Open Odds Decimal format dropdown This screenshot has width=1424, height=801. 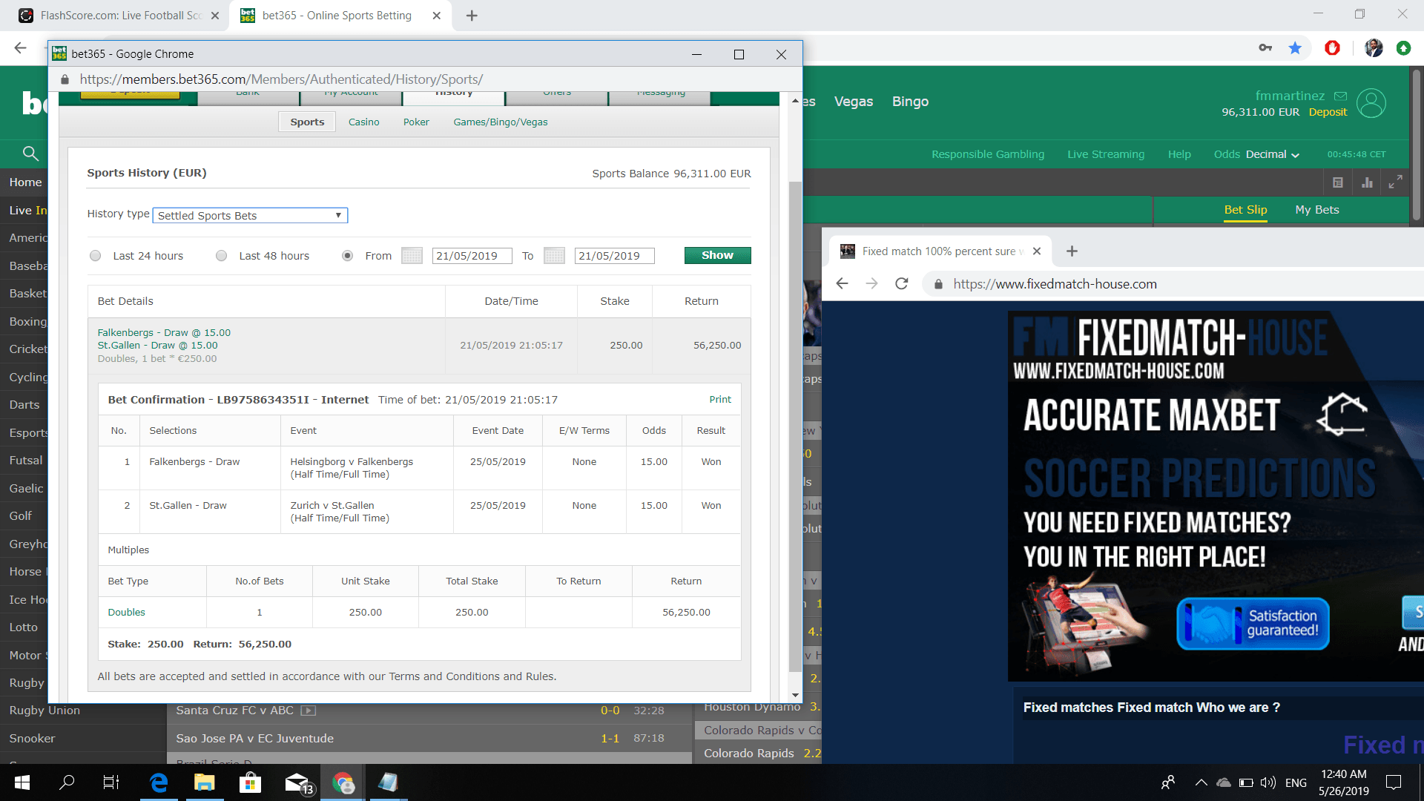1273,154
